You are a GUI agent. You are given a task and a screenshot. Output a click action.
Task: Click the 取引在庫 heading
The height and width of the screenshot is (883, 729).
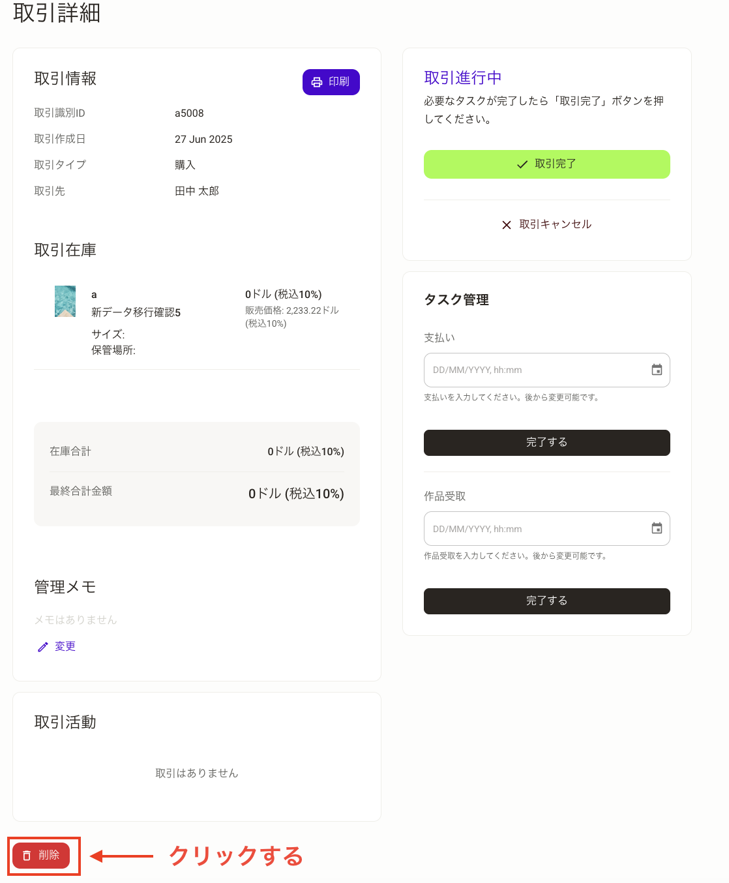(65, 250)
